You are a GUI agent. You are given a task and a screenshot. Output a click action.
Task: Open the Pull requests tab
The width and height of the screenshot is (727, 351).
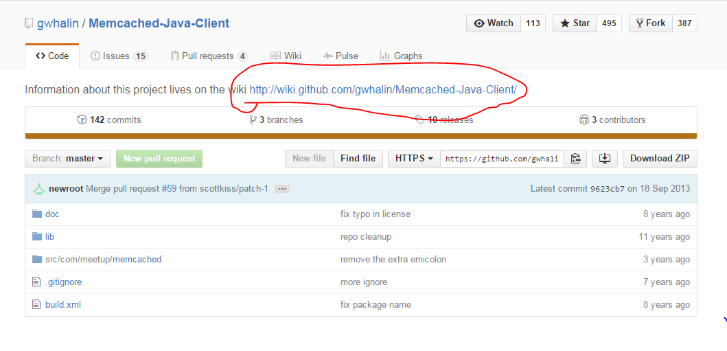click(209, 56)
